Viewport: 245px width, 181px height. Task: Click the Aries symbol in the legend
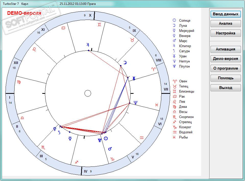coord(175,81)
